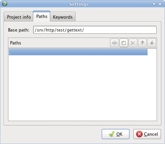This screenshot has height=144, width=165.
Task: Select the Paths tab
Action: 42,16
